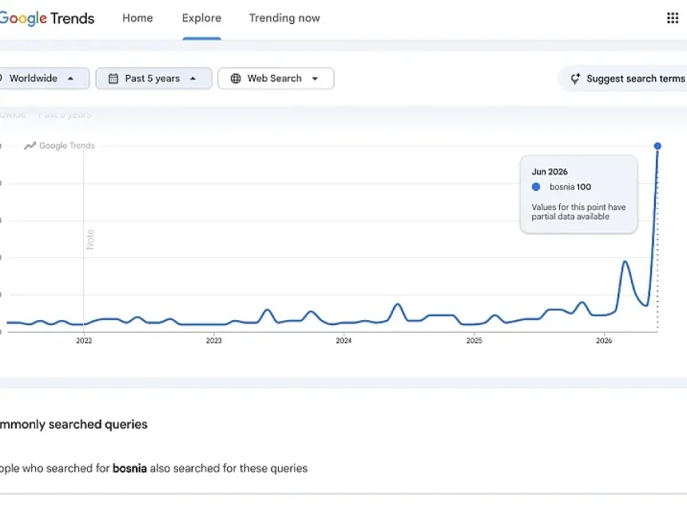Click the sparkle icon in Suggest search terms

coord(575,78)
